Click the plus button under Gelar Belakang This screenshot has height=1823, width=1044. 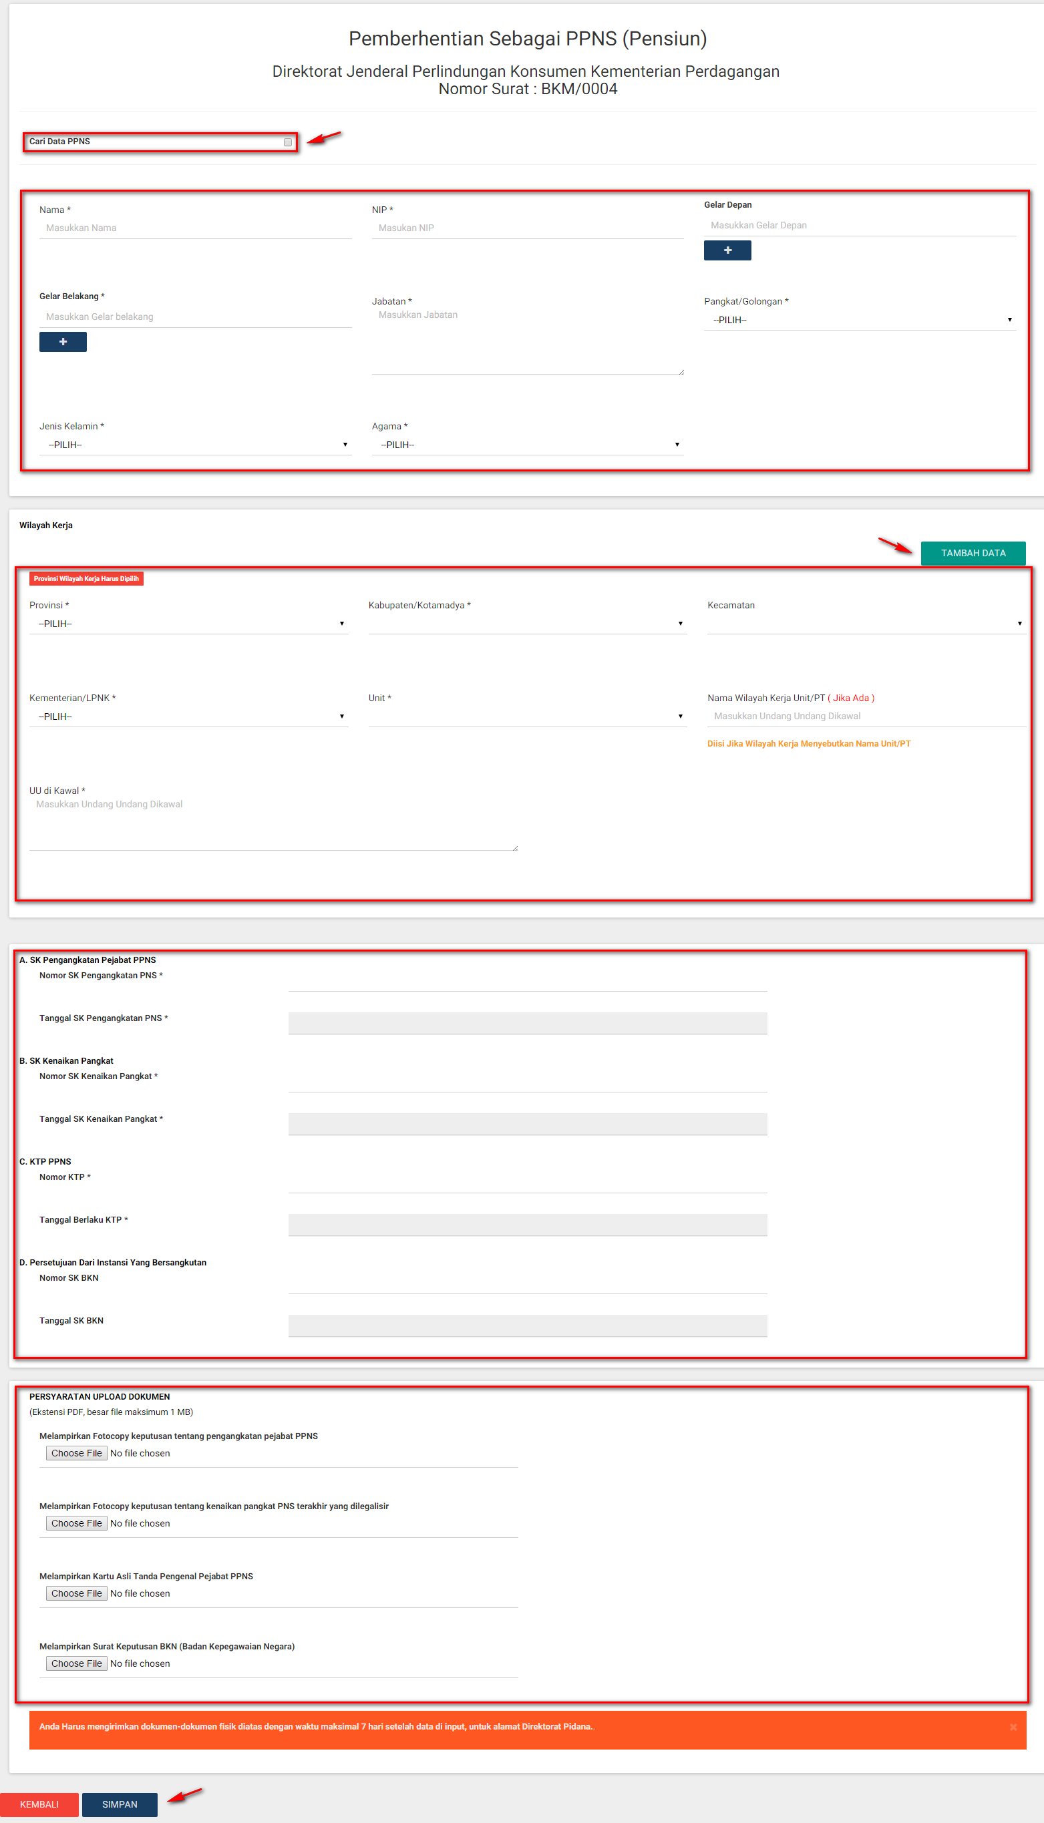[63, 342]
